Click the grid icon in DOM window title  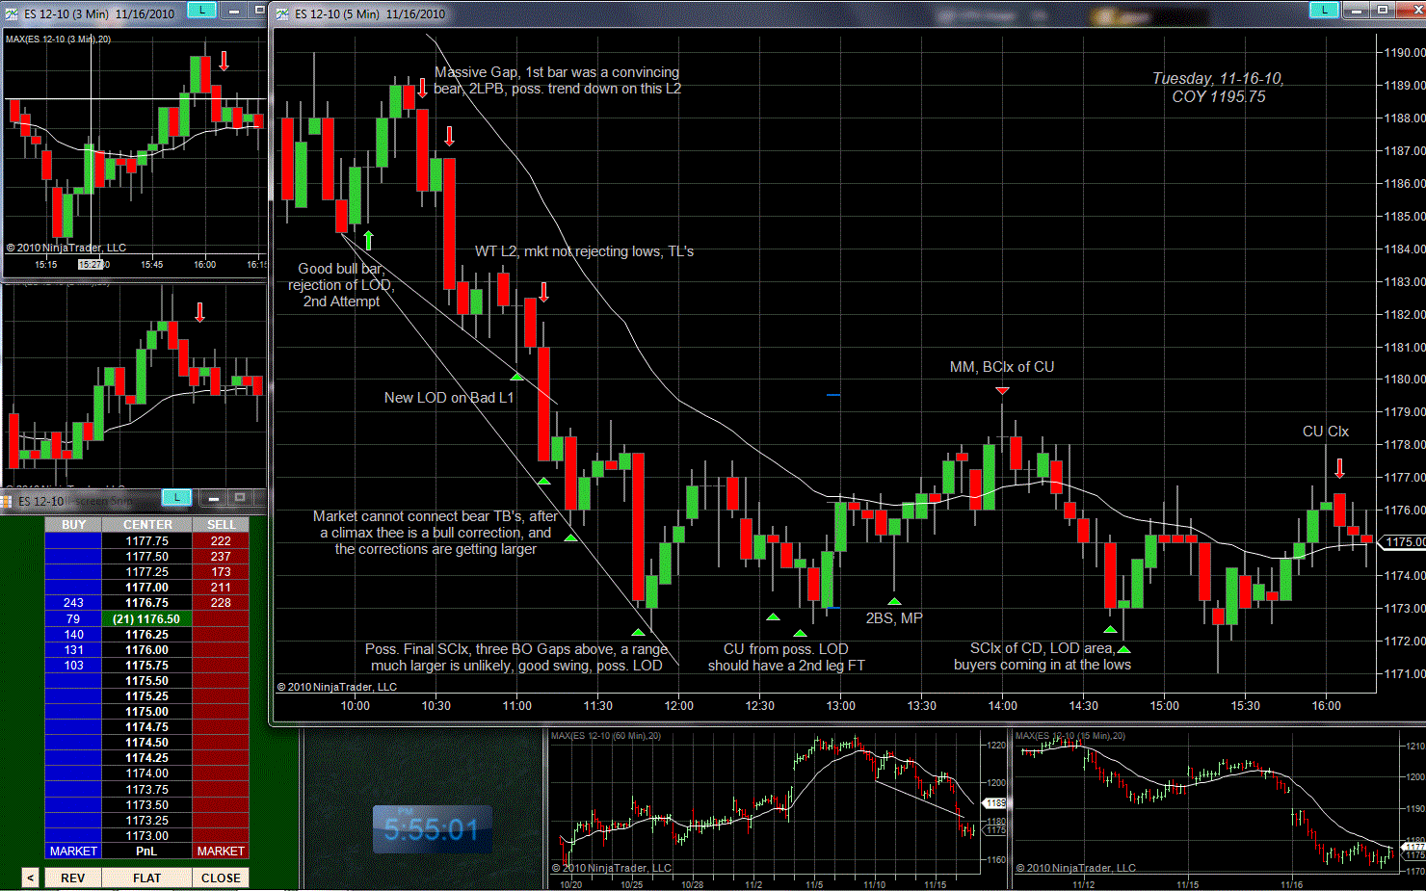click(x=7, y=501)
